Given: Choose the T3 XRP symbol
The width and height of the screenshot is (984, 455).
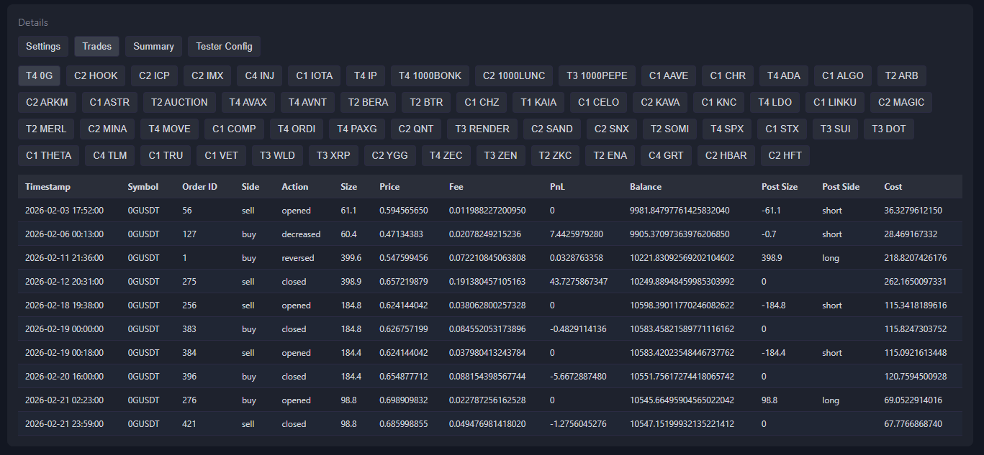Looking at the screenshot, I should [x=333, y=155].
